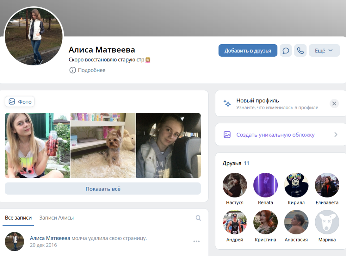Open the message chat bubble icon

point(286,51)
